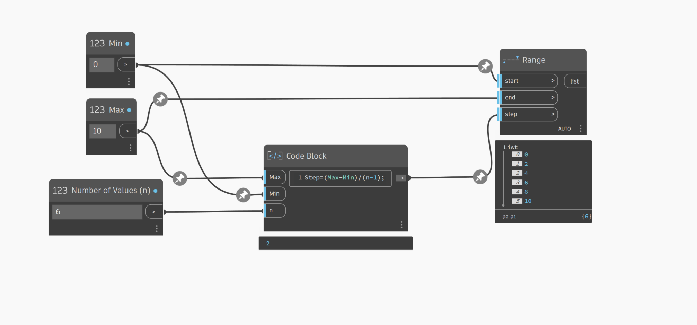Select list item index 3 in preview
The image size is (697, 325).
click(517, 182)
